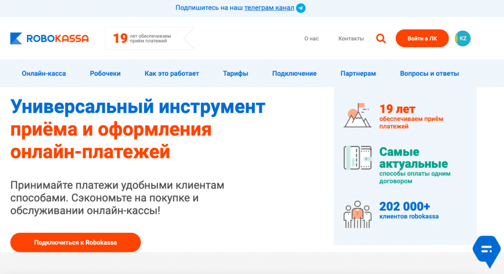Open the Робочеки menu item

coord(105,74)
